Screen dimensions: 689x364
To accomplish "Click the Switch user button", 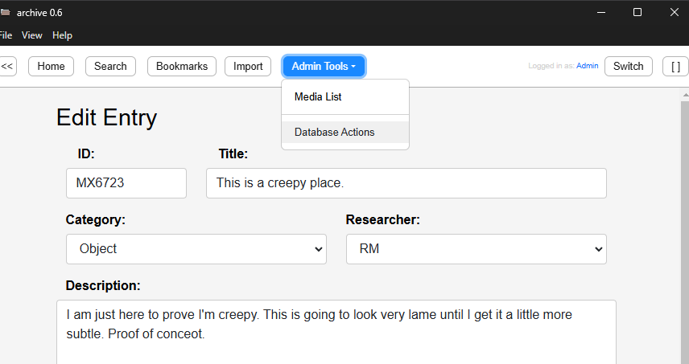I will point(629,66).
